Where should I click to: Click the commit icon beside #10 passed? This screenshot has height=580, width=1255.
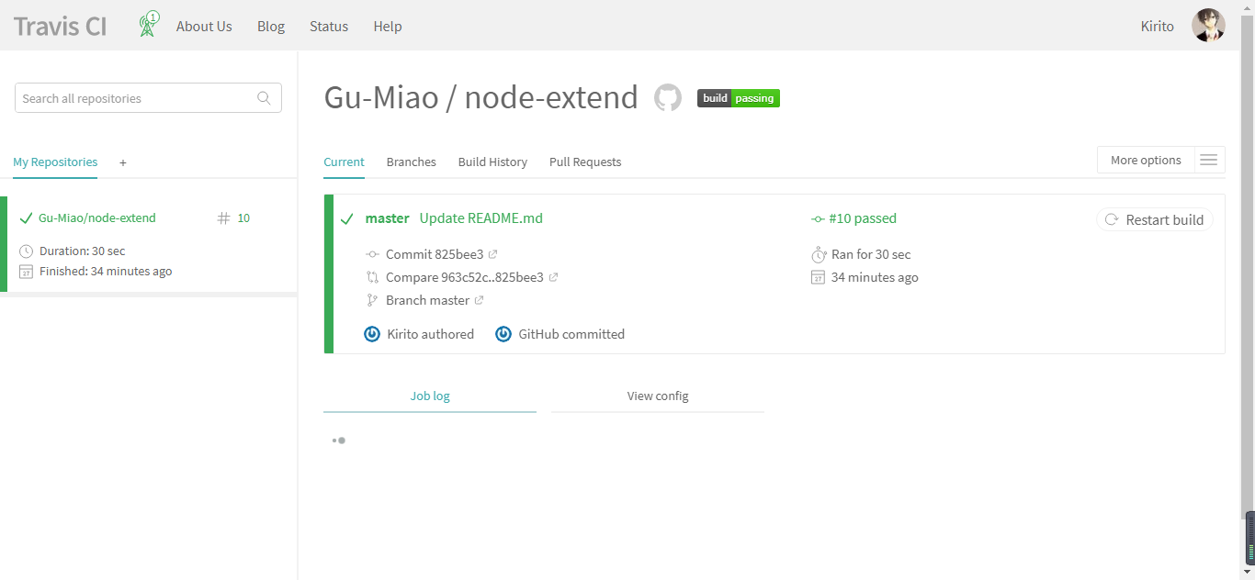(818, 218)
